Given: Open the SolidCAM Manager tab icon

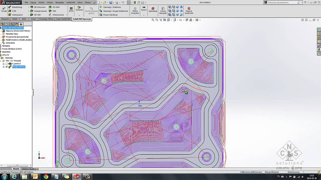Looking at the screenshot, I should 21,24.
